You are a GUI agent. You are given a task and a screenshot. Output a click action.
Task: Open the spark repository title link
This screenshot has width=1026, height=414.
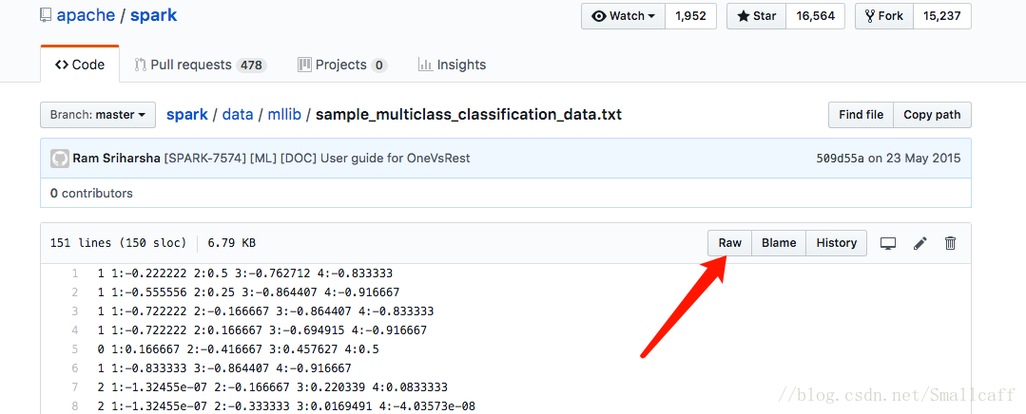point(154,16)
